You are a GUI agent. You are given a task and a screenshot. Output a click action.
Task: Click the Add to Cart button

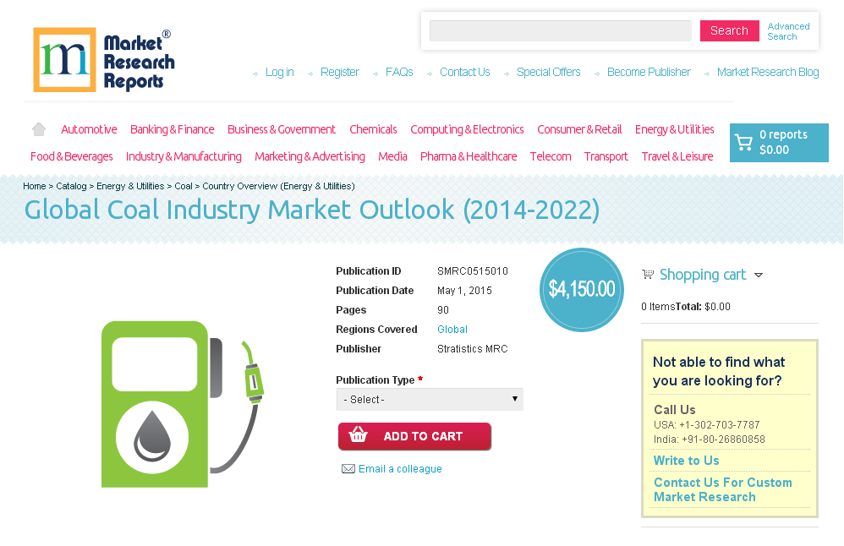414,436
